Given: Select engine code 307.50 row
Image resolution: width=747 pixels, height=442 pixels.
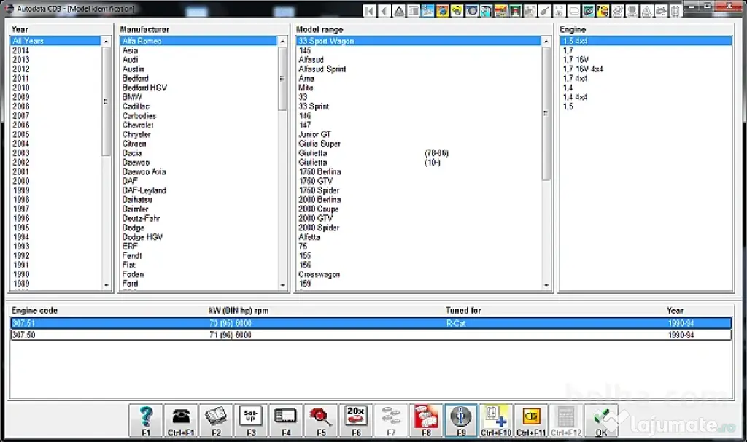Looking at the screenshot, I should [x=371, y=335].
